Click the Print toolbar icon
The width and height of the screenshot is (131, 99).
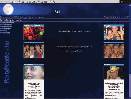pyautogui.click(x=42, y=2)
